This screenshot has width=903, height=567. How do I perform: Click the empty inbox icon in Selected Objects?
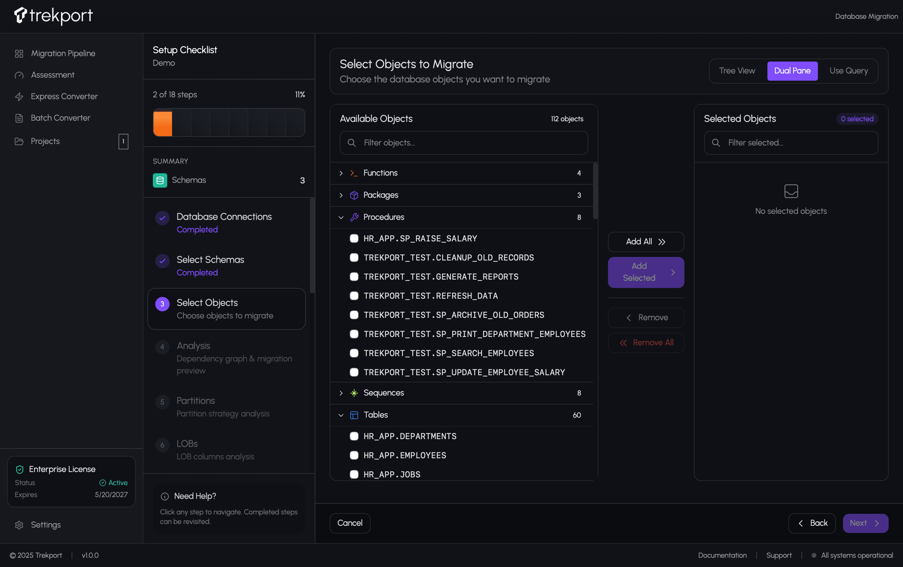(x=791, y=191)
